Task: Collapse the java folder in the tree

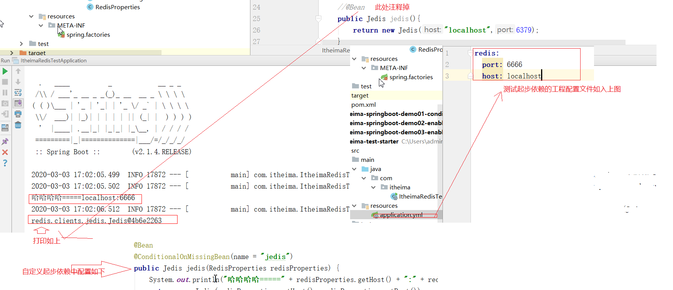Action: pos(354,169)
